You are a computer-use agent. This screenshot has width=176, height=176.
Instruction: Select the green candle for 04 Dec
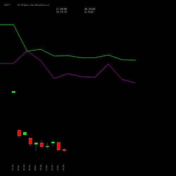click(x=25, y=133)
